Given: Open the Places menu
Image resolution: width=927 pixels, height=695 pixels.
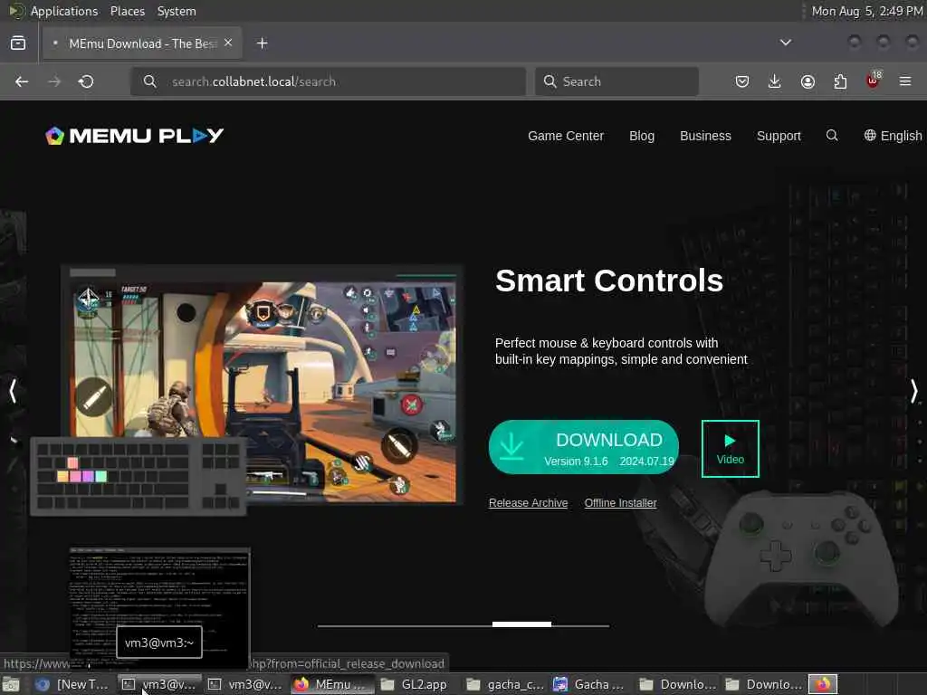Looking at the screenshot, I should click(x=128, y=11).
